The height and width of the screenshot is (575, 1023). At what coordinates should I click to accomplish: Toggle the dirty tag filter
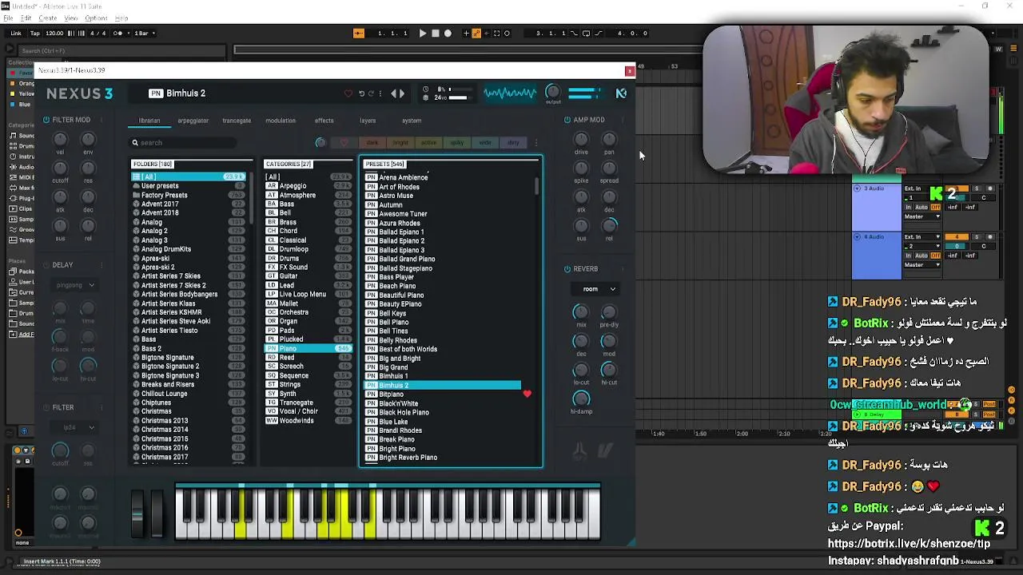point(513,143)
